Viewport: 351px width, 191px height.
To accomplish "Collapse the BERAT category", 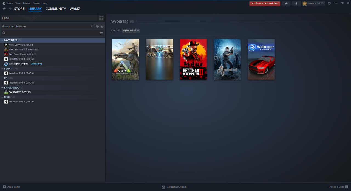I will pyautogui.click(x=2, y=69).
